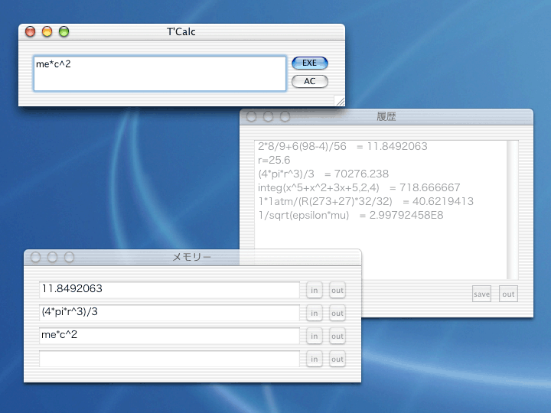Click the save button in the 履歴 window

coord(481,294)
